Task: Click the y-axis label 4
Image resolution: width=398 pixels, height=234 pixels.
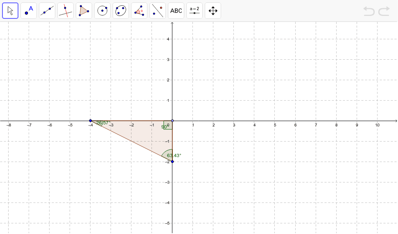Action: [168, 39]
